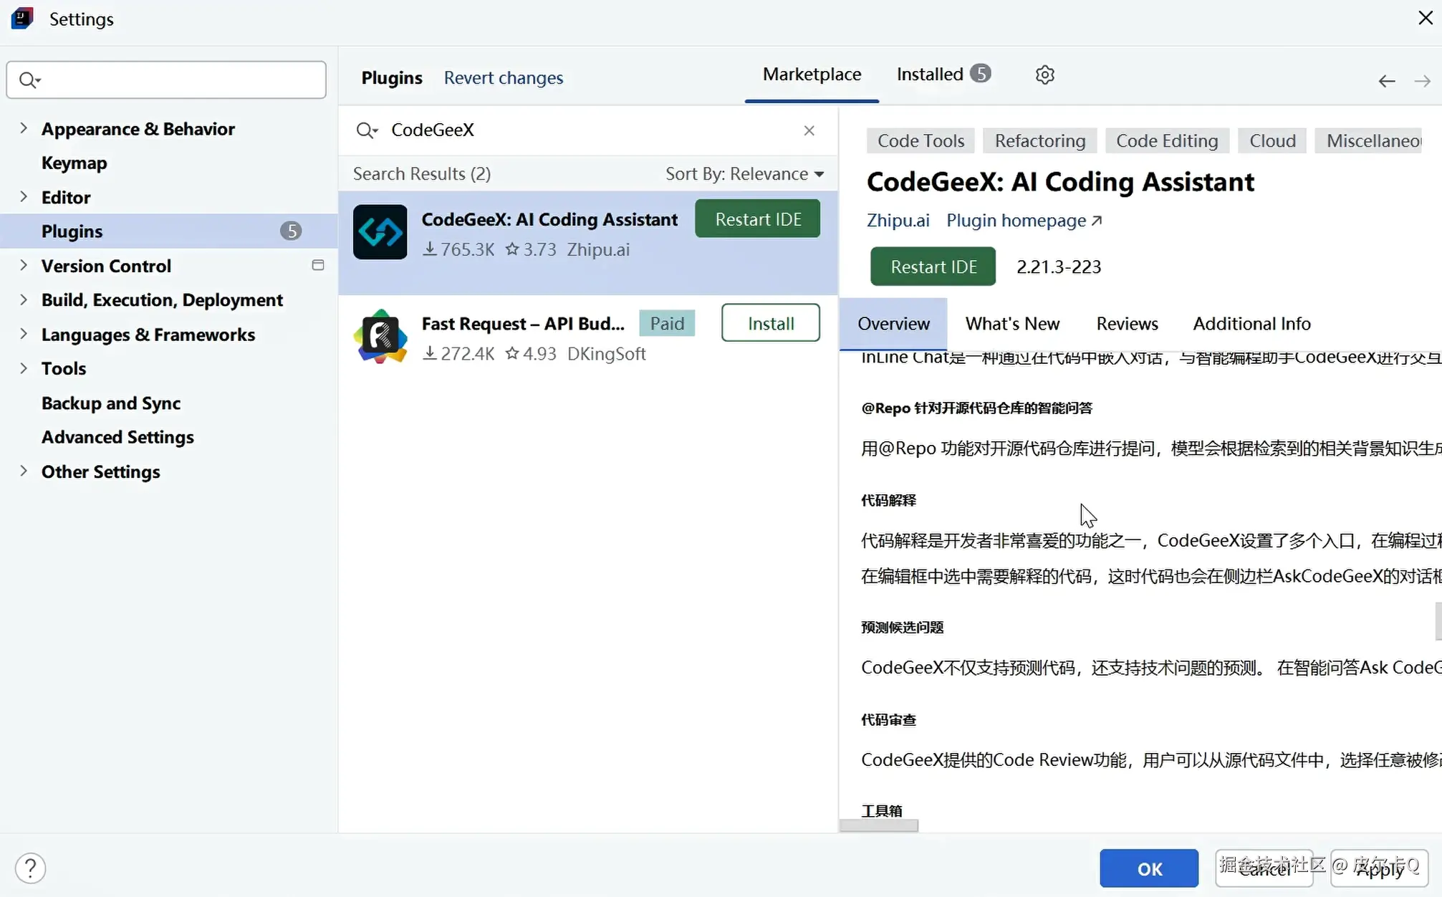
Task: Expand the Editor settings node
Action: coord(24,197)
